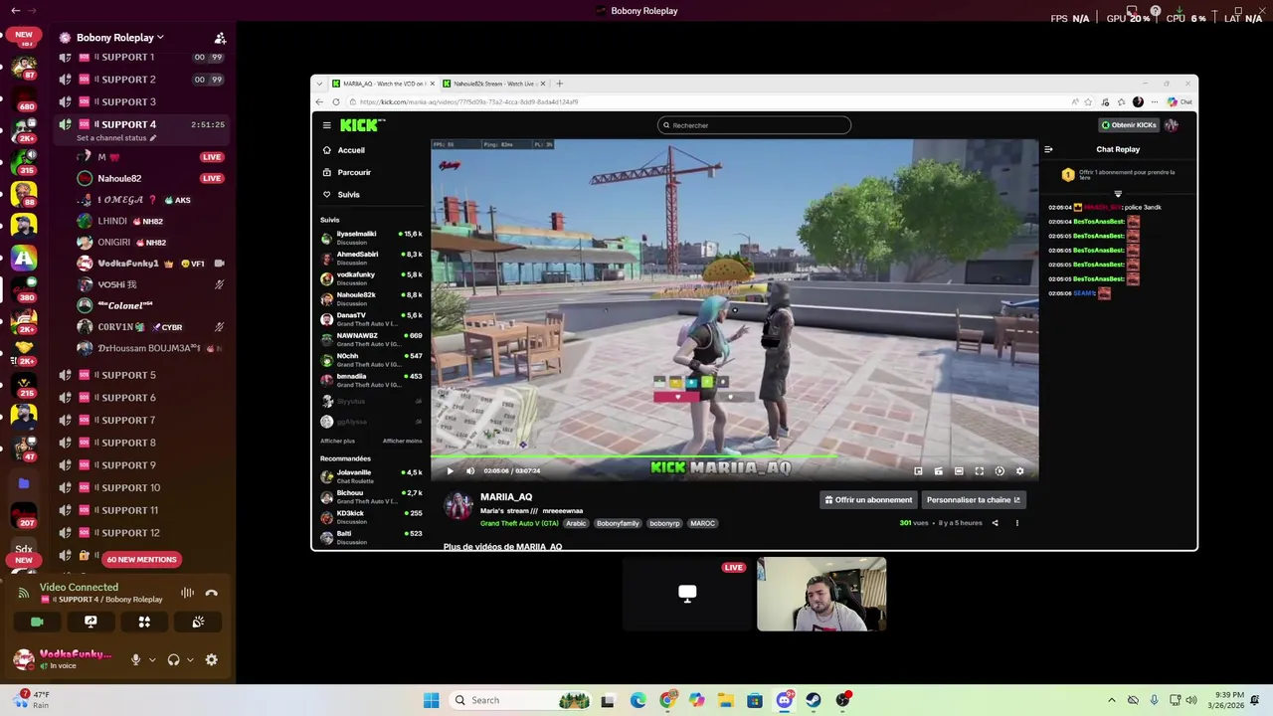Click Offrir un abonnement button
Image resolution: width=1273 pixels, height=716 pixels.
pyautogui.click(x=868, y=500)
